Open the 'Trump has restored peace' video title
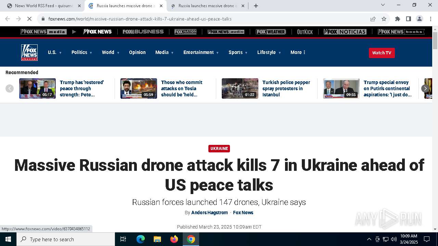The width and height of the screenshot is (438, 246). click(82, 88)
